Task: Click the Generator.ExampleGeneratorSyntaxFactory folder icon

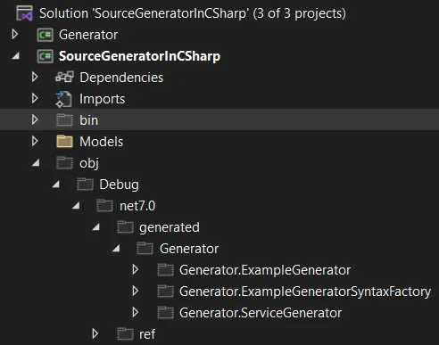Action: click(x=165, y=292)
